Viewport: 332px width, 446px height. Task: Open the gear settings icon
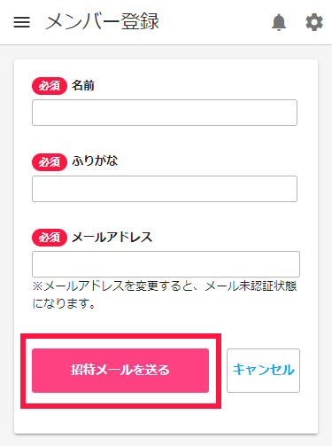pyautogui.click(x=314, y=22)
